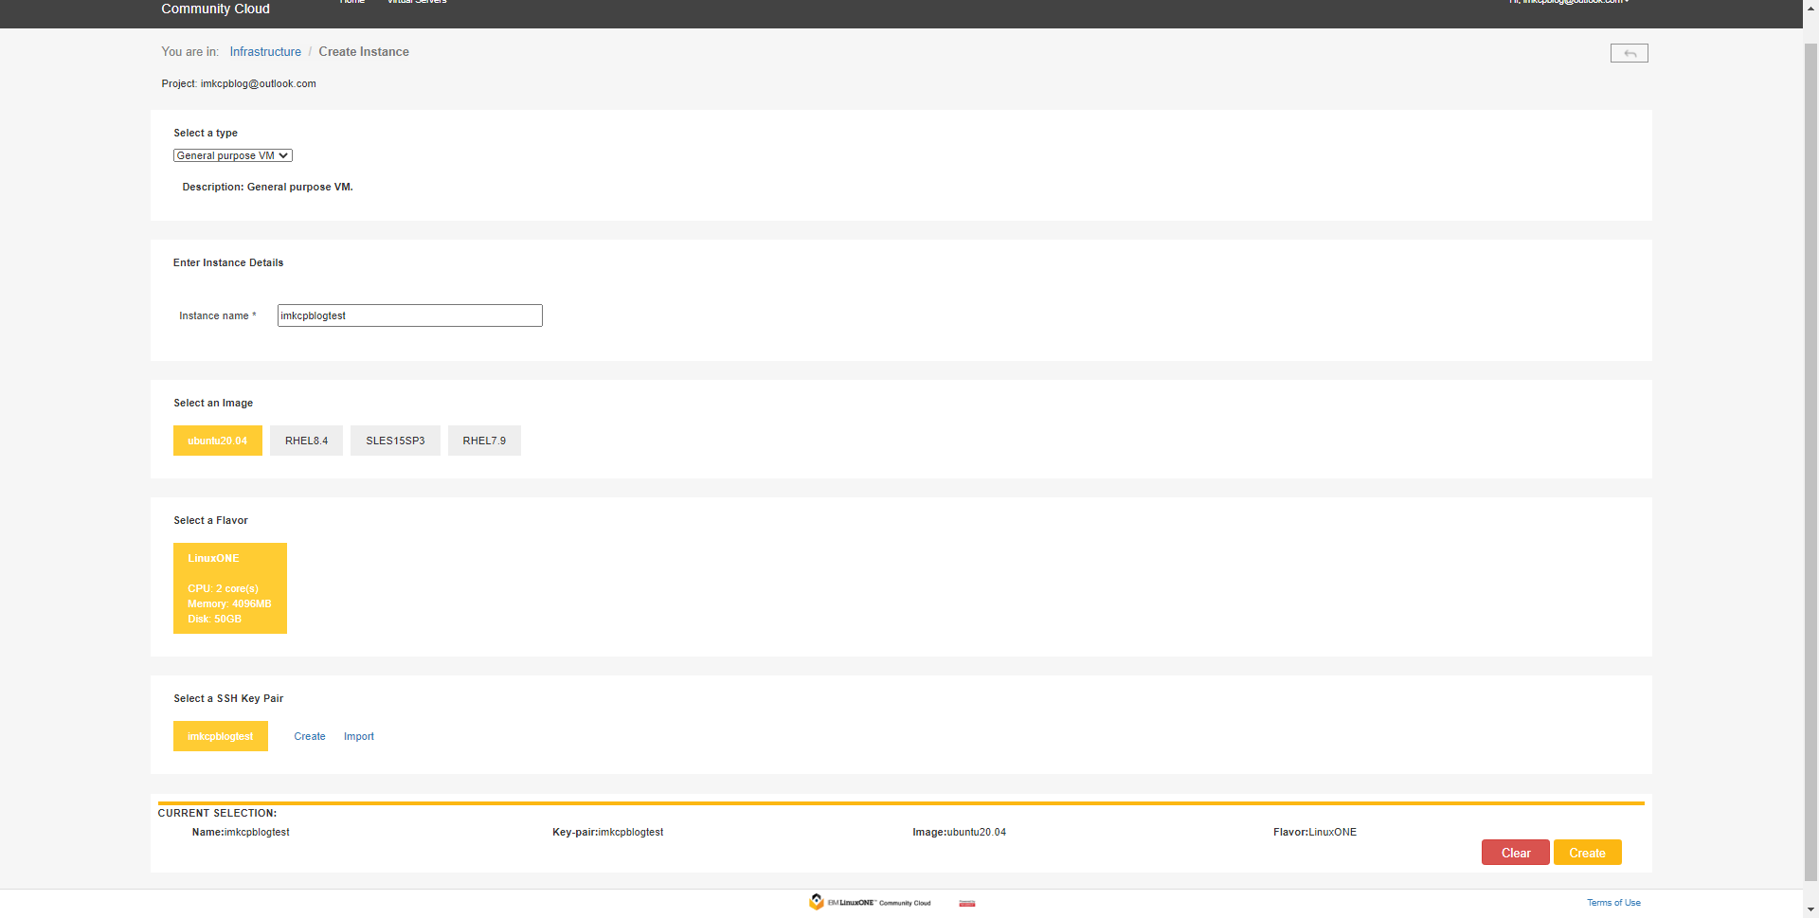Click the Select an Image heading

point(213,403)
